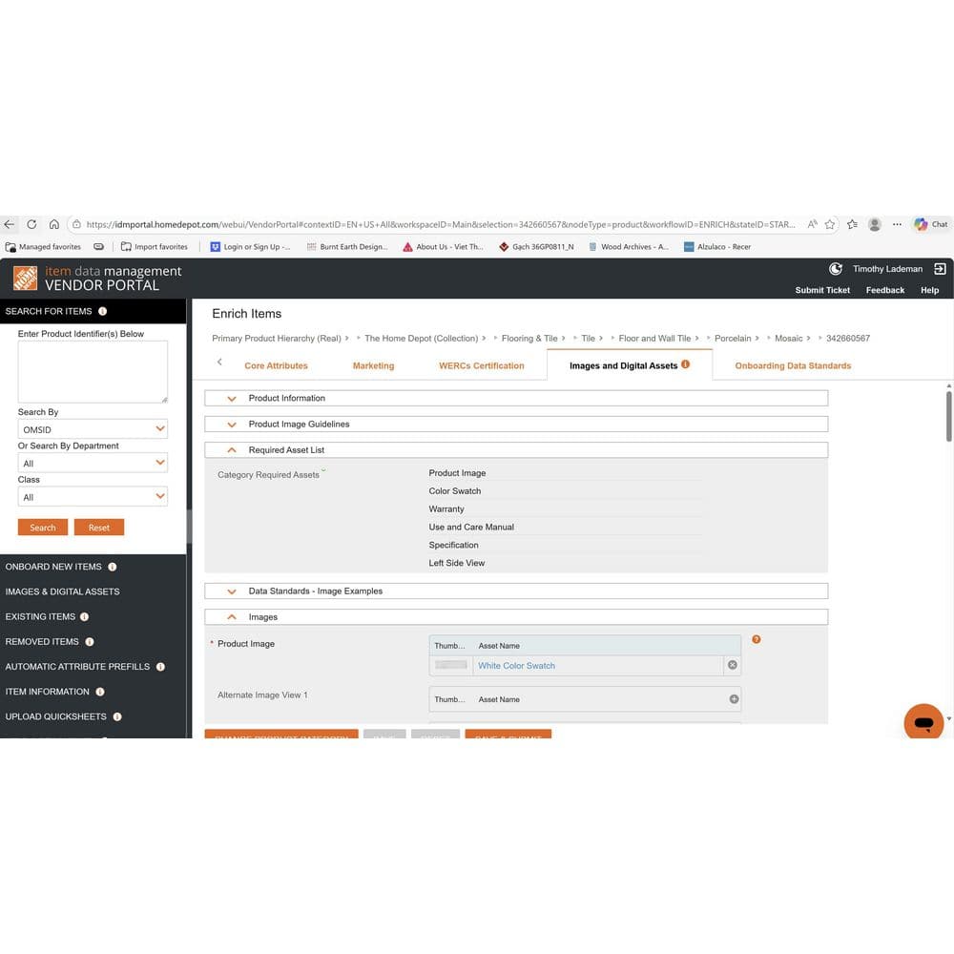Open the Class dropdown
This screenshot has width=954, height=954.
(x=93, y=496)
